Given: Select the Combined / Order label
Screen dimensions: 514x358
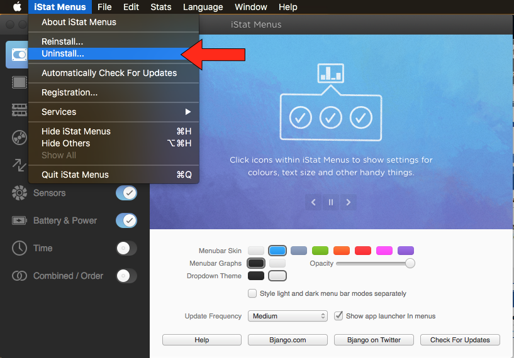Looking at the screenshot, I should (x=68, y=276).
